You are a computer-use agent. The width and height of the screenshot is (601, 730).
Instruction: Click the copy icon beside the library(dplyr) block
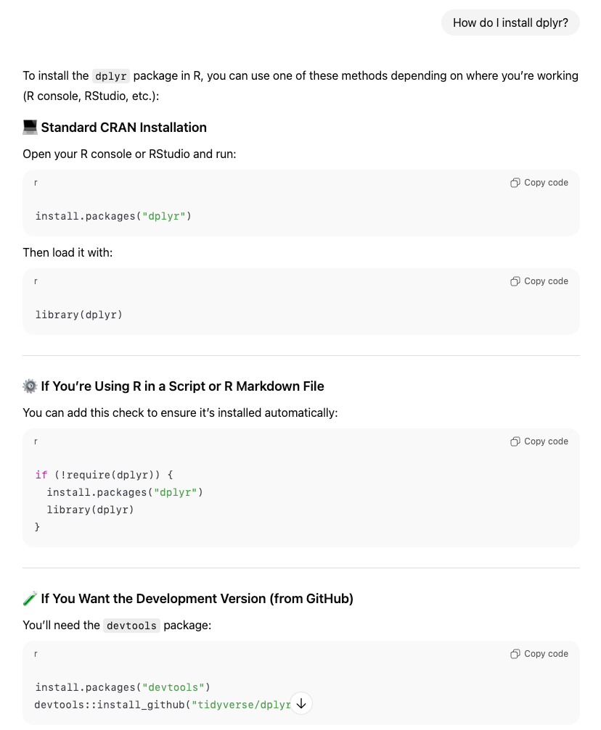click(x=515, y=281)
